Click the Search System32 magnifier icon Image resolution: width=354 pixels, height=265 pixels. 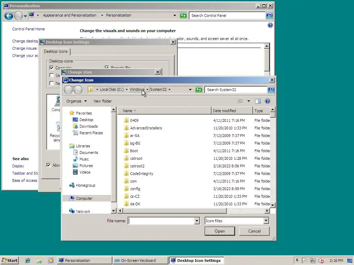point(271,90)
